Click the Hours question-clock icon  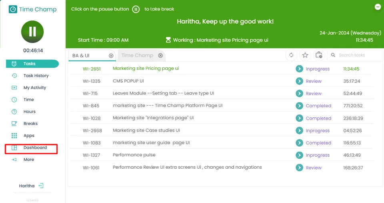(14, 112)
